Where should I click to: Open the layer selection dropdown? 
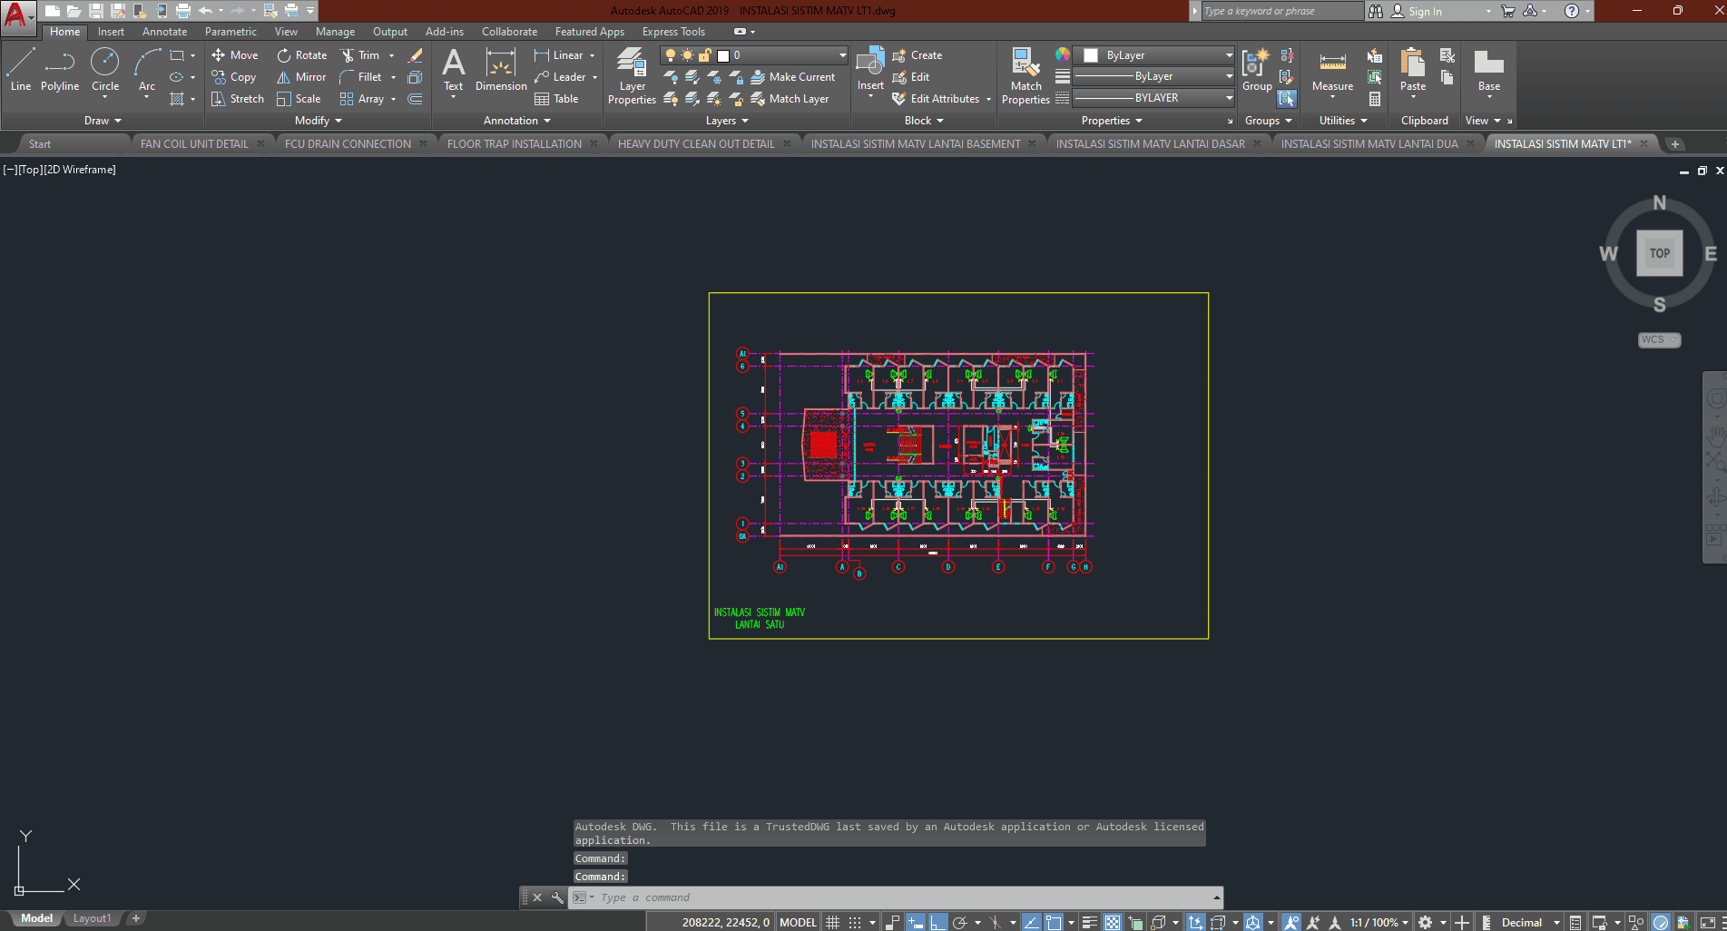pos(842,55)
